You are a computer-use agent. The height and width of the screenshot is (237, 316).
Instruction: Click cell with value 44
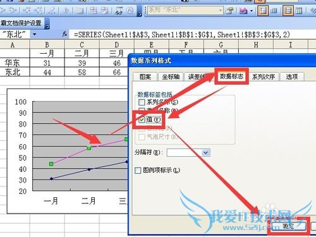click(47, 72)
